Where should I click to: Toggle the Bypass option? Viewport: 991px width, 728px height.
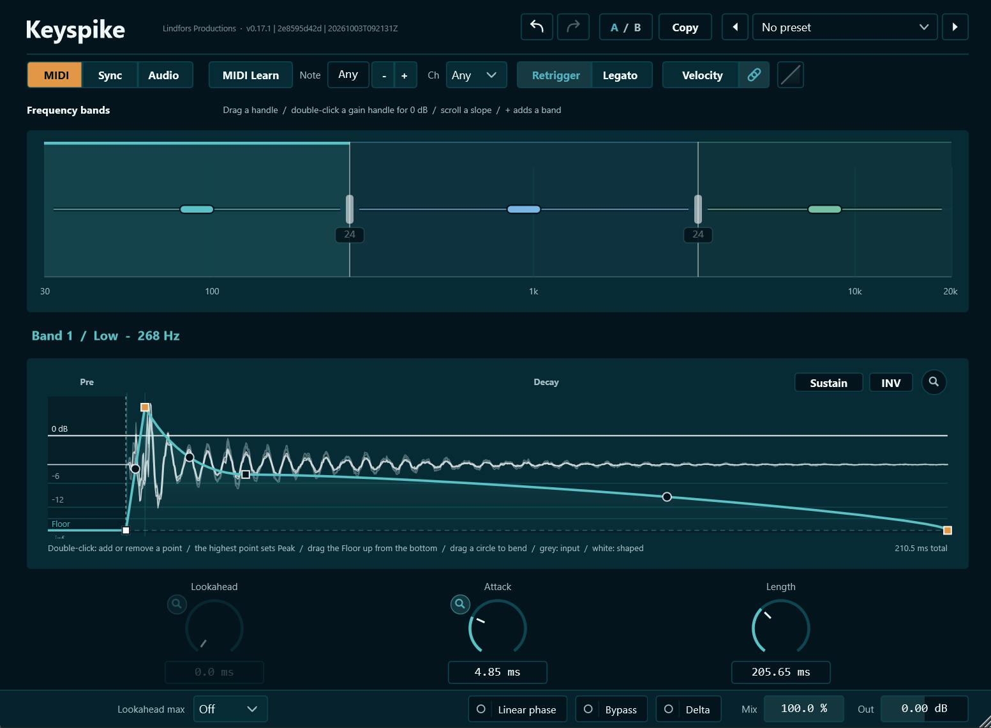coord(611,709)
